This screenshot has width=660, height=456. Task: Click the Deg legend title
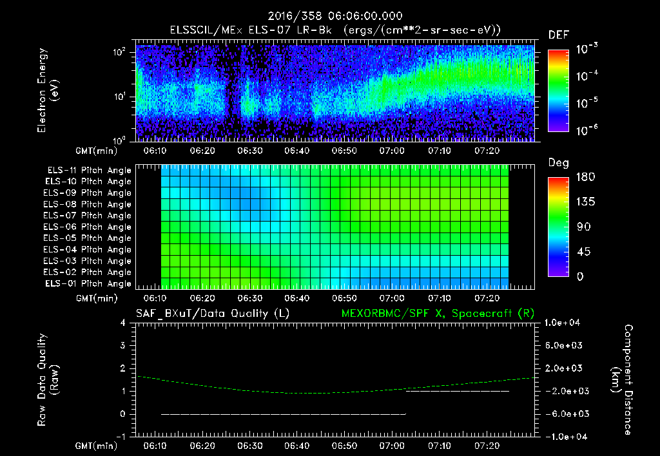(x=558, y=163)
